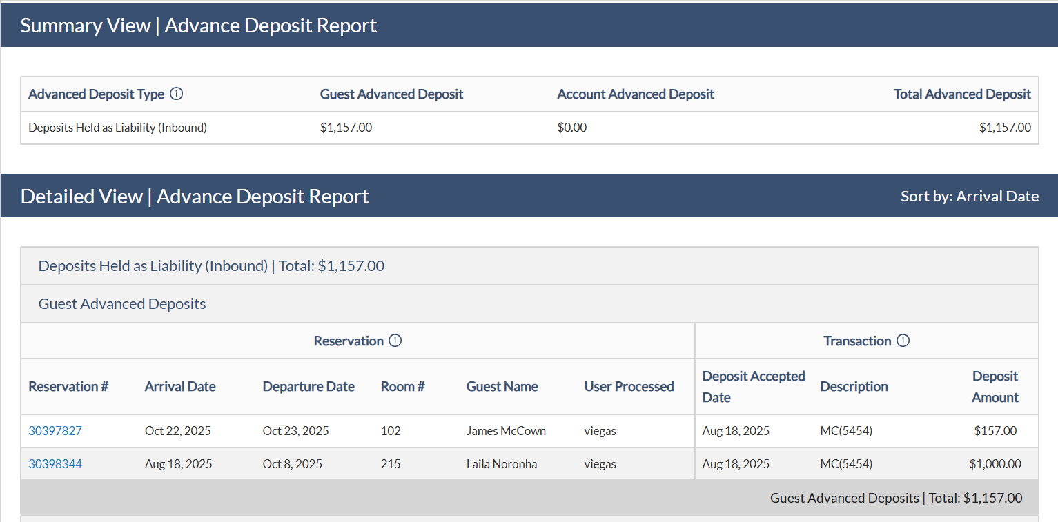
Task: Select guest name James McCown
Action: 506,431
